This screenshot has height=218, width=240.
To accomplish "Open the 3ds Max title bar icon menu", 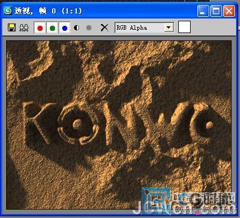I will (8, 11).
